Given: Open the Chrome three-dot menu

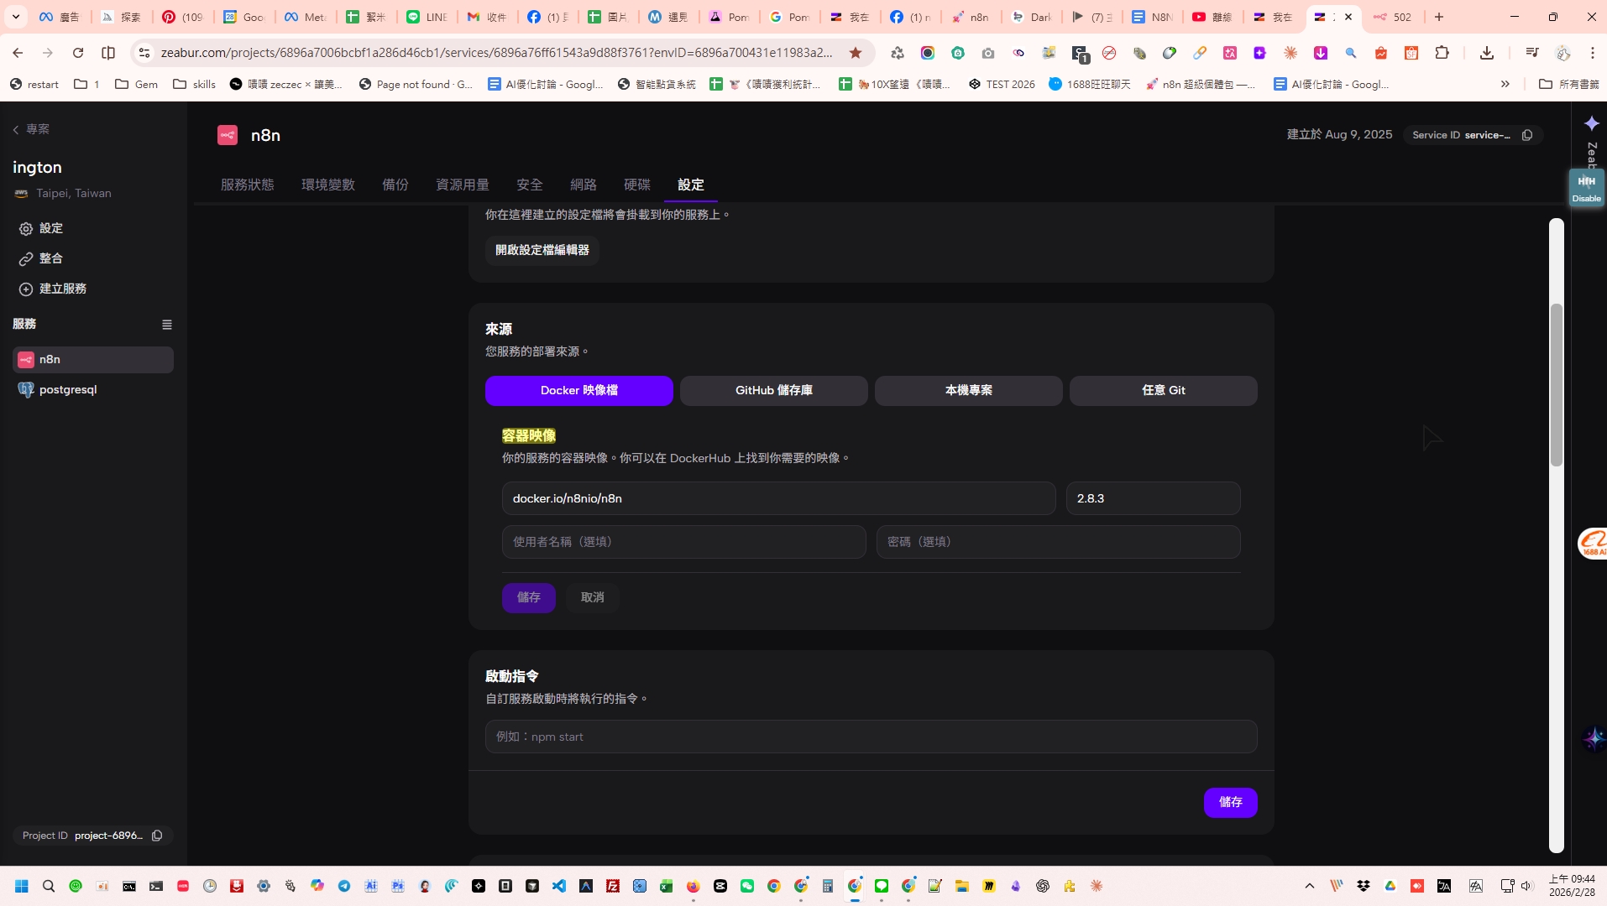Looking at the screenshot, I should click(x=1593, y=53).
